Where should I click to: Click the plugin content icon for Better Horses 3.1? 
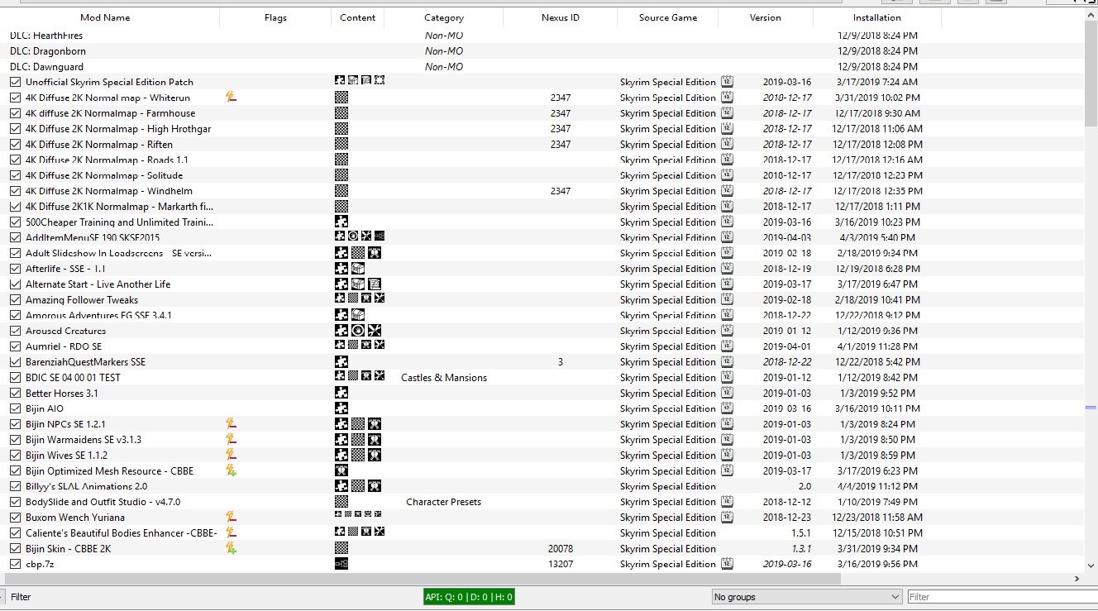pyautogui.click(x=341, y=394)
